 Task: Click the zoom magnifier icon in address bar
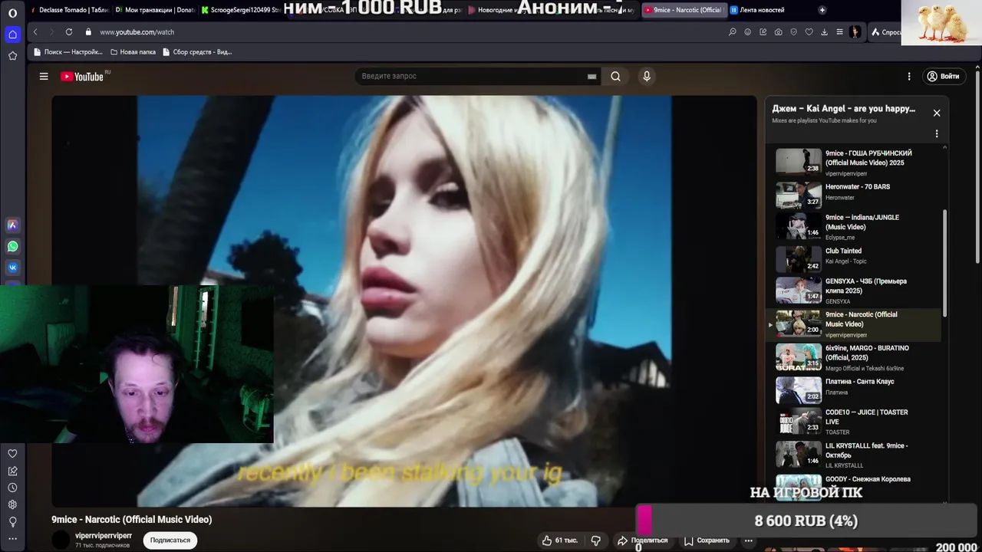pyautogui.click(x=733, y=32)
